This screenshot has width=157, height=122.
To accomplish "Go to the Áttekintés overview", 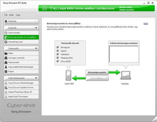I will (x=21, y=21).
